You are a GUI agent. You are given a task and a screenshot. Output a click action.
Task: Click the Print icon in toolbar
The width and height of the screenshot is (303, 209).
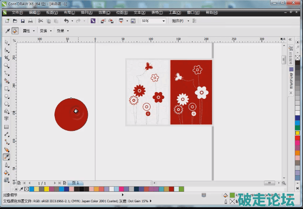30,21
